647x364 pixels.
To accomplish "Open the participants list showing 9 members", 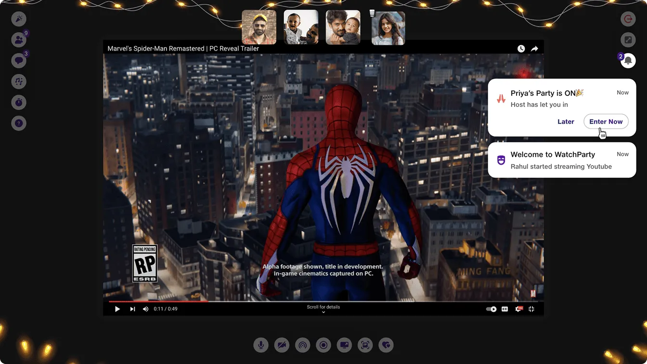I will click(x=19, y=39).
